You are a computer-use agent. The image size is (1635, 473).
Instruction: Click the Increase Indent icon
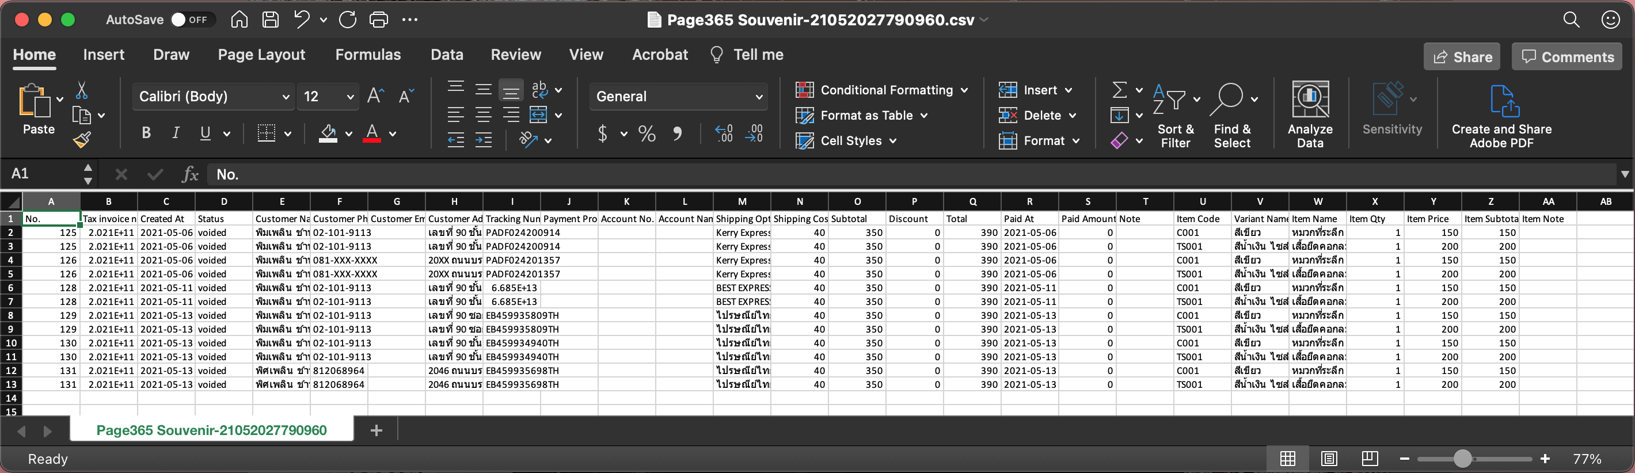(484, 140)
